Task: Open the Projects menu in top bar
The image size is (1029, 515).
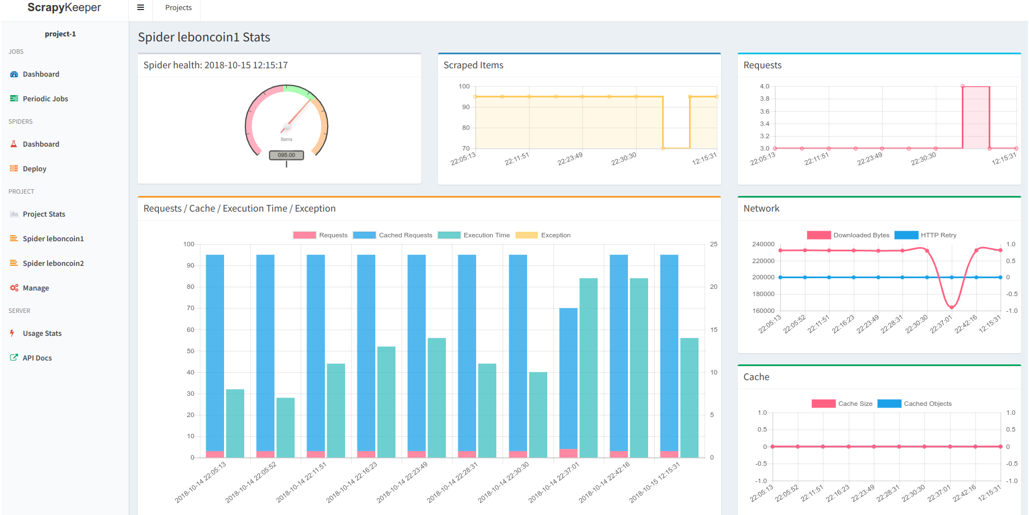Action: point(178,8)
